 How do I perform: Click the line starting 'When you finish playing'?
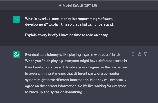(x=76, y=61)
